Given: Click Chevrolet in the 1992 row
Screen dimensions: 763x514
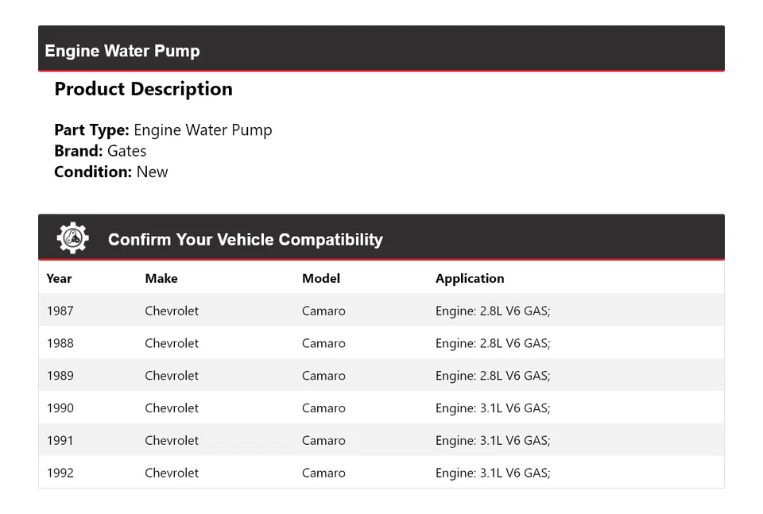Looking at the screenshot, I should tap(172, 473).
